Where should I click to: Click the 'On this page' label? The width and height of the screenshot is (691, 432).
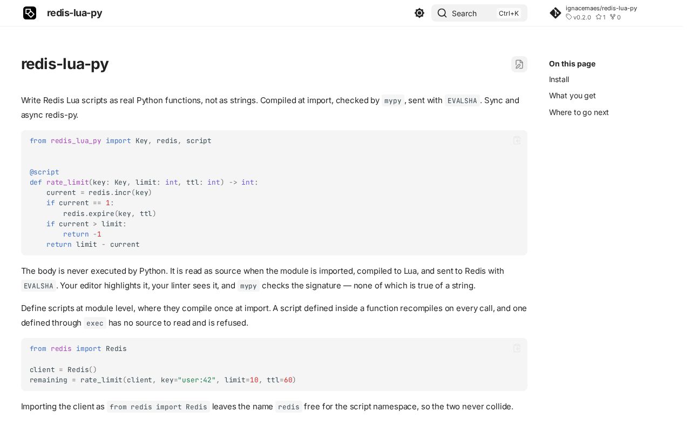pyautogui.click(x=572, y=64)
